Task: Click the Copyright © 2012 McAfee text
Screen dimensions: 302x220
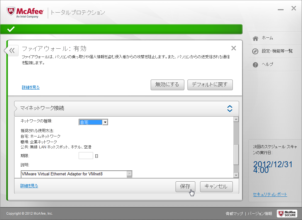Action: (30, 213)
